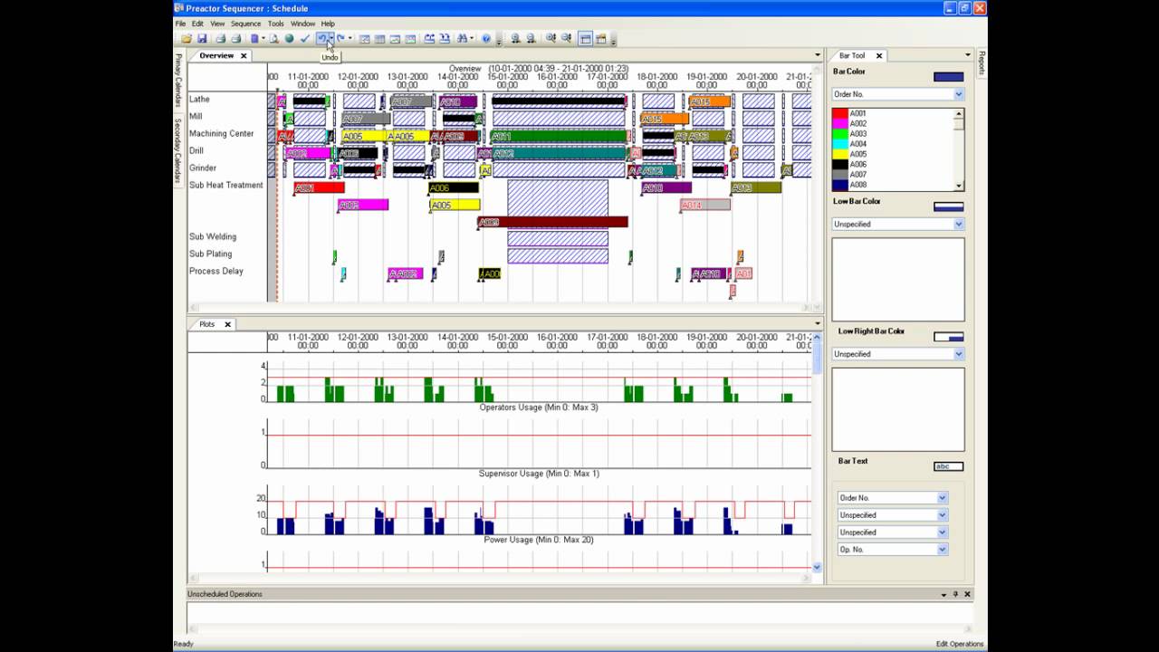This screenshot has height=652, width=1159.
Task: Select A005 yellow entry in color list
Action: tap(893, 154)
